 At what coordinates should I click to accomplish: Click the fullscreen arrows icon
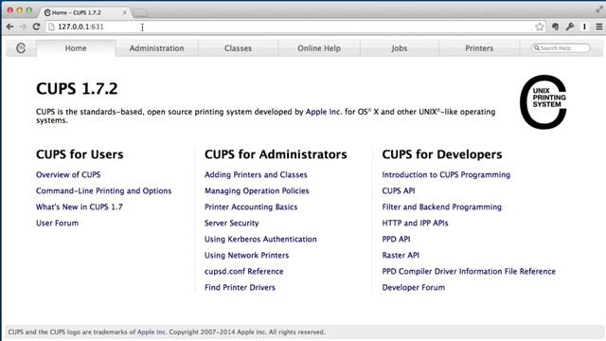click(599, 9)
